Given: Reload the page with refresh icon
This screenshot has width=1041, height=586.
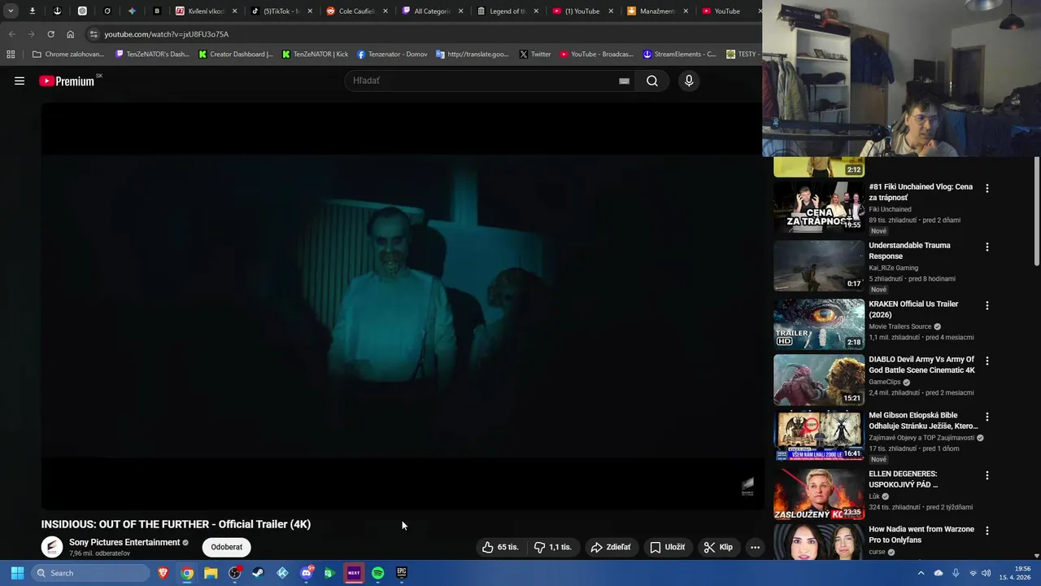Looking at the screenshot, I should click(x=50, y=34).
